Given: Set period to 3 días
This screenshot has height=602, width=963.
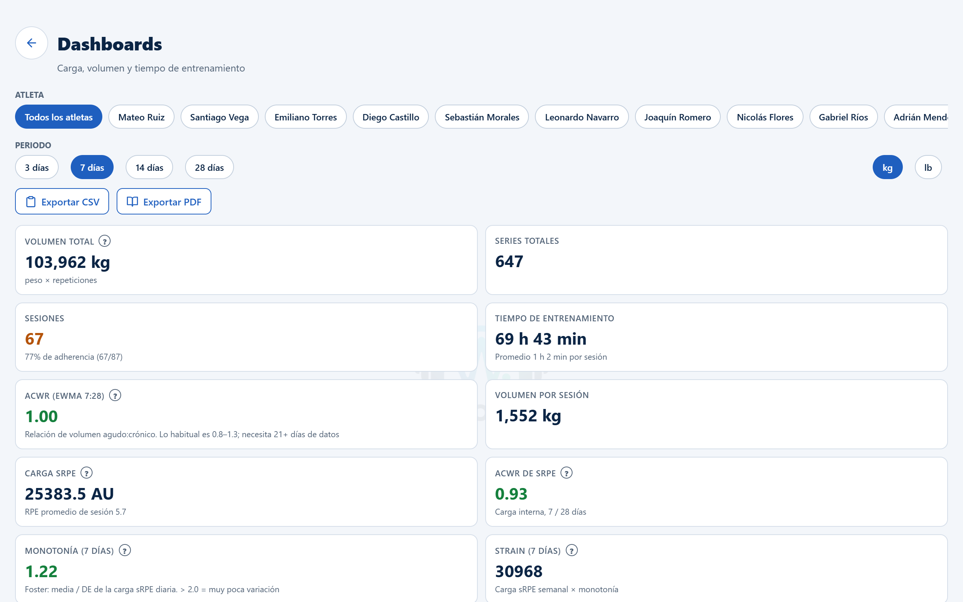Looking at the screenshot, I should tap(36, 167).
